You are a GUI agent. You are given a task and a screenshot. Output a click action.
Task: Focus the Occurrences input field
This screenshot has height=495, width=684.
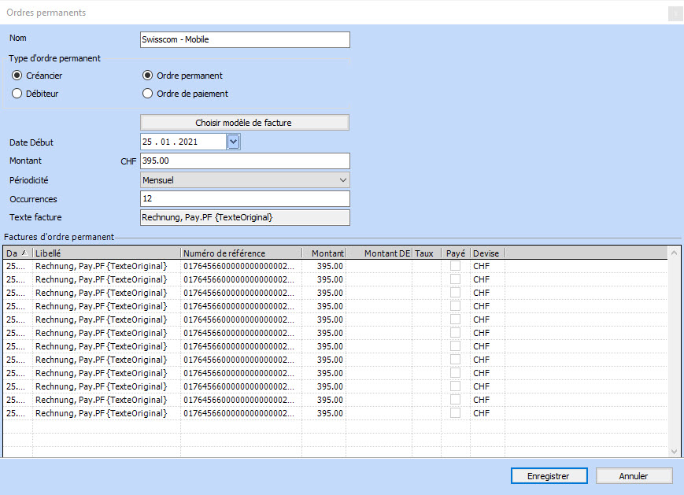(244, 199)
